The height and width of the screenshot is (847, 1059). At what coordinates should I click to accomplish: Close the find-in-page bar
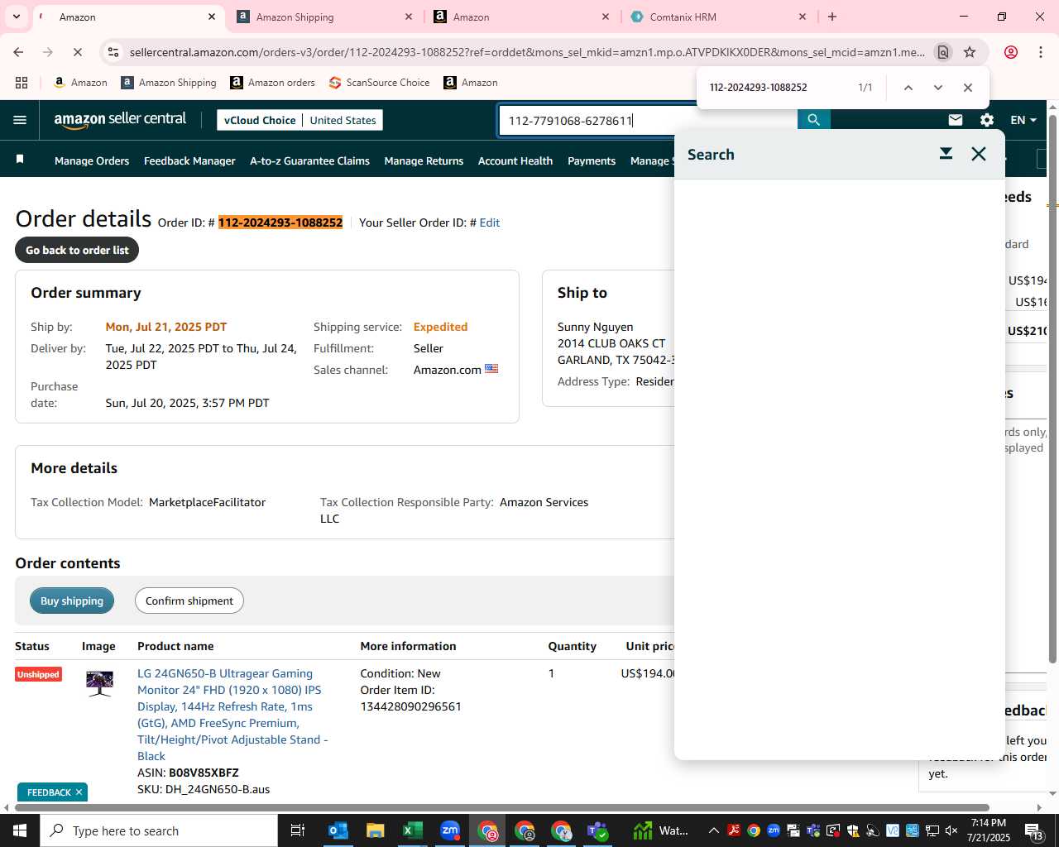point(967,88)
